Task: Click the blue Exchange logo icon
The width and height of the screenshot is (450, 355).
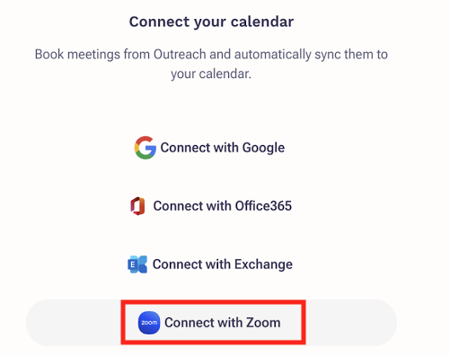Action: pos(137,264)
